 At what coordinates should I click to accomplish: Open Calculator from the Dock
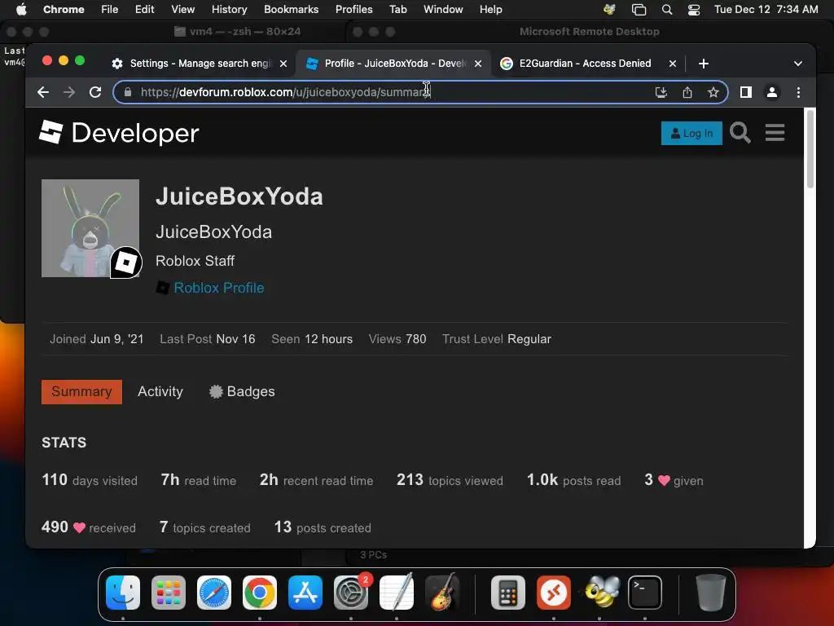(x=508, y=593)
